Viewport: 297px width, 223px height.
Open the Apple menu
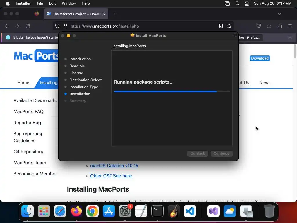8,3
